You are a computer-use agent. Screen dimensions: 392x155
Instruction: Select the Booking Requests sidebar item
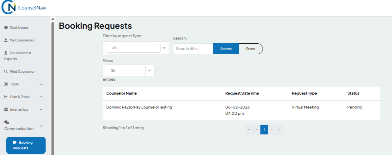pos(26,145)
